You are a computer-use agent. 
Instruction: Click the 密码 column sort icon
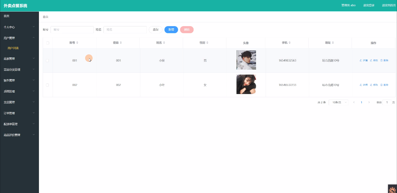121,43
